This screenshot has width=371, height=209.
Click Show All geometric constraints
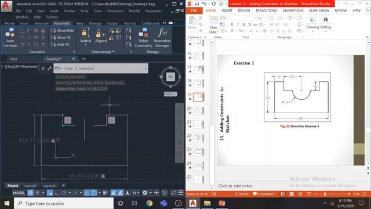(61, 37)
